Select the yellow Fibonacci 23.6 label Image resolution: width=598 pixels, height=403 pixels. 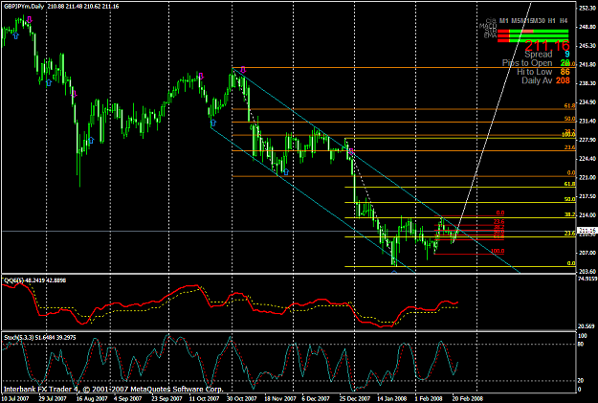[x=570, y=234]
